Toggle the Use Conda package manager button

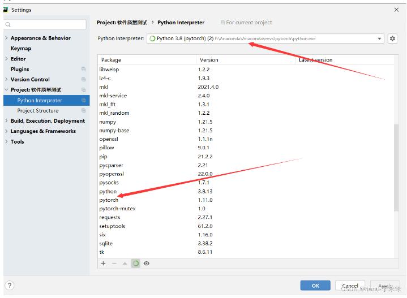(136, 264)
